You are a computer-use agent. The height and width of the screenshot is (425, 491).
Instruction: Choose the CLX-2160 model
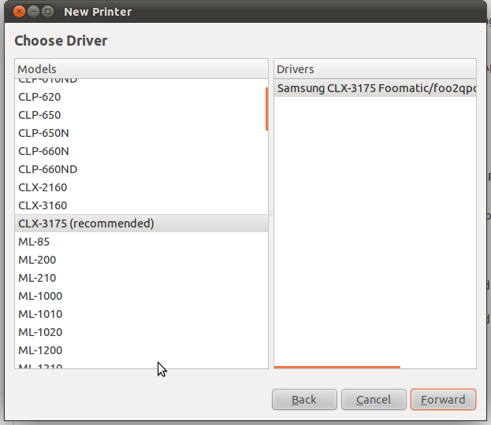point(141,187)
